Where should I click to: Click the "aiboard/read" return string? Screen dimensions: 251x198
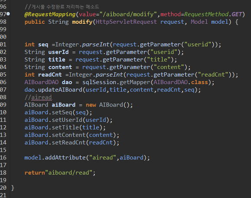[68, 173]
